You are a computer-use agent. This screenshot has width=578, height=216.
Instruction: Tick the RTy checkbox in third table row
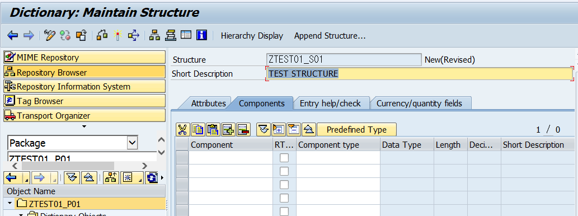pos(284,184)
